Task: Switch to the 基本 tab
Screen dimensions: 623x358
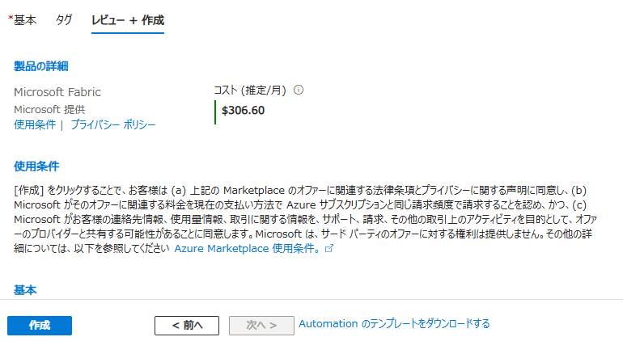Action: (x=23, y=20)
